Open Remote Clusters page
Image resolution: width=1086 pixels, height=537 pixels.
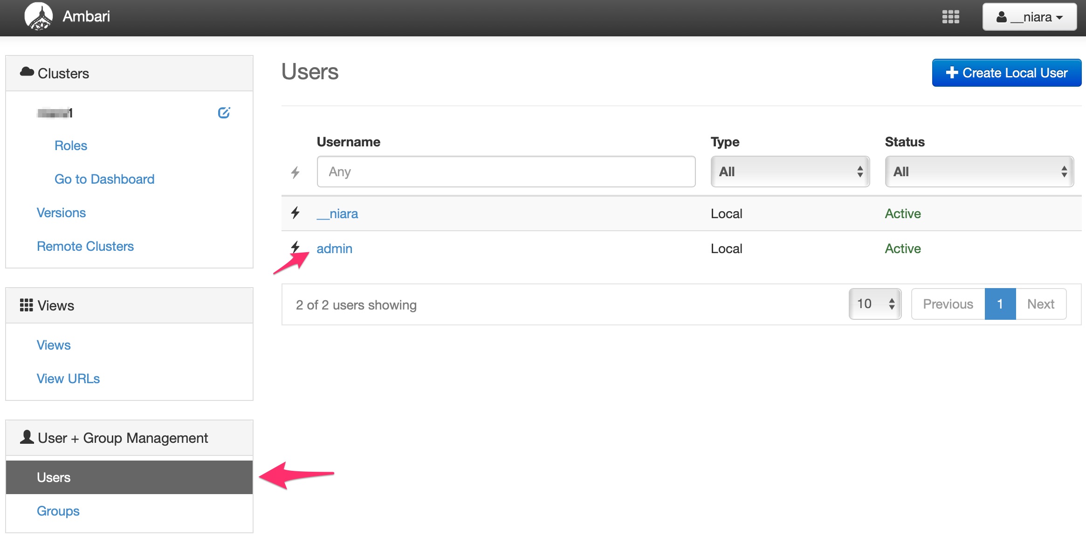85,246
